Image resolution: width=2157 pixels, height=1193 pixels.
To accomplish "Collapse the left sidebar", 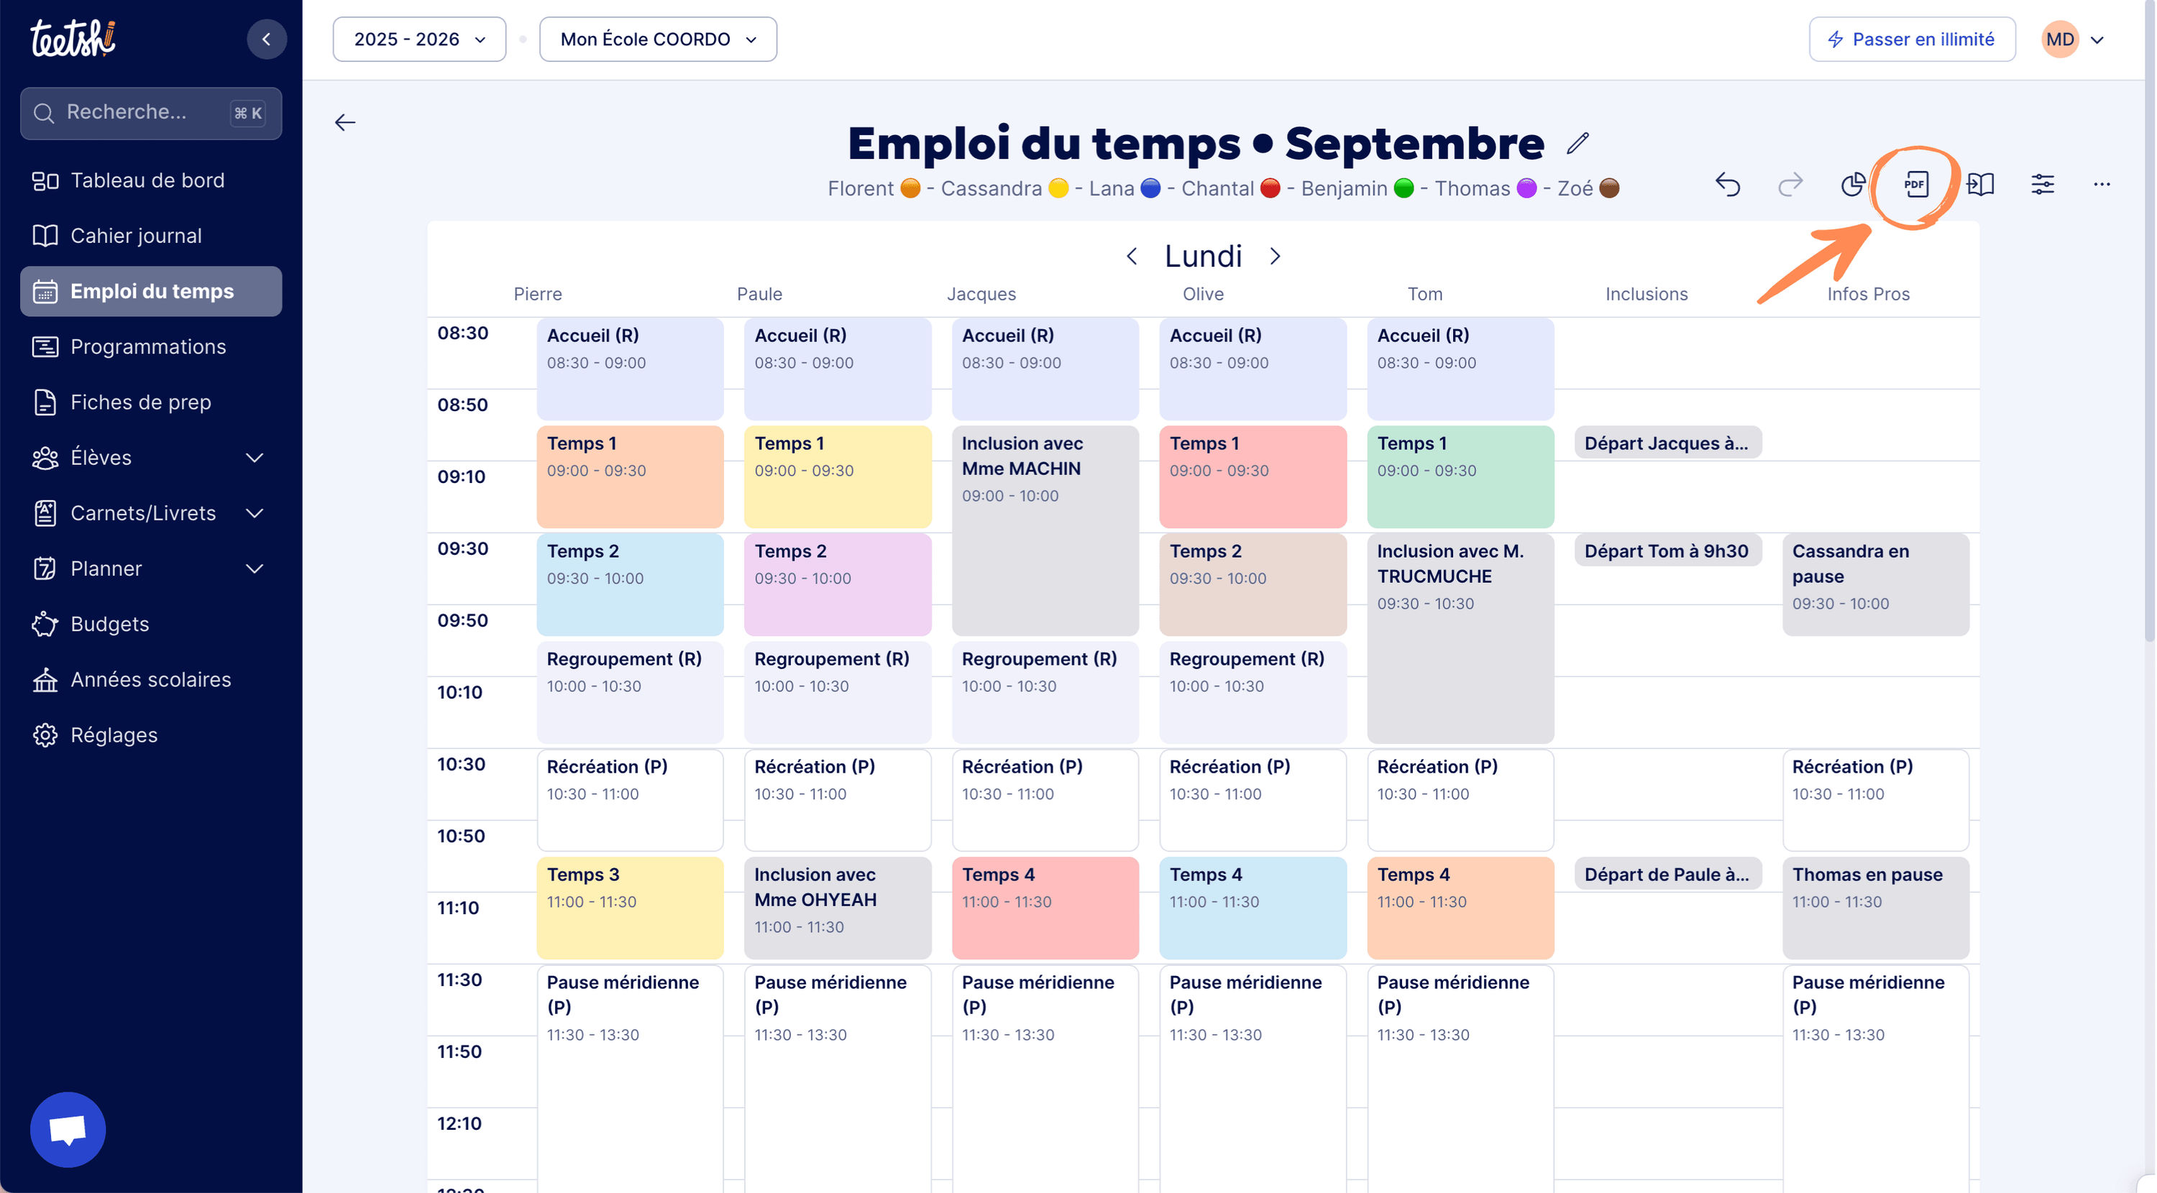I will click(x=266, y=40).
